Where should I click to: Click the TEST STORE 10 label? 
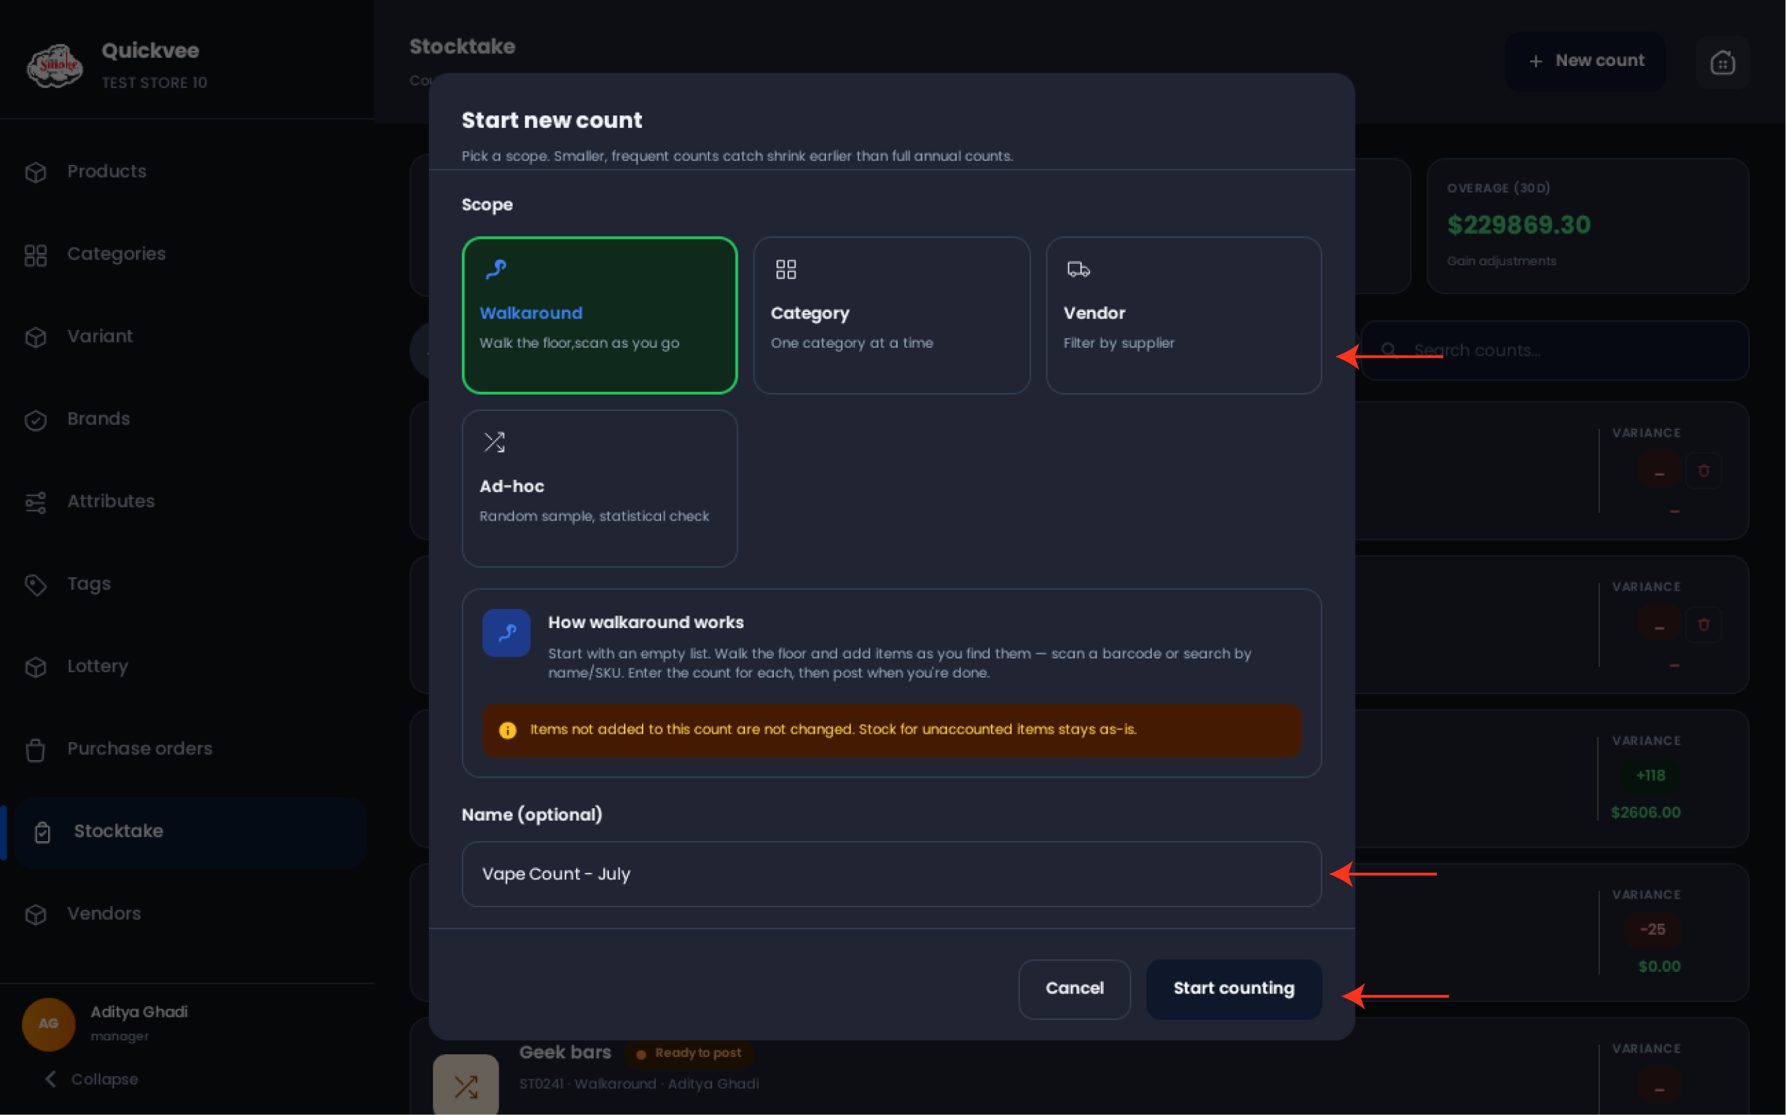pyautogui.click(x=154, y=82)
